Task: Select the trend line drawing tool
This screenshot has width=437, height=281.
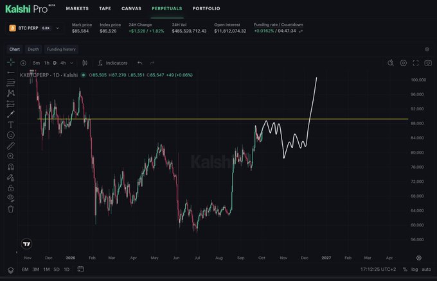Action: point(11,72)
